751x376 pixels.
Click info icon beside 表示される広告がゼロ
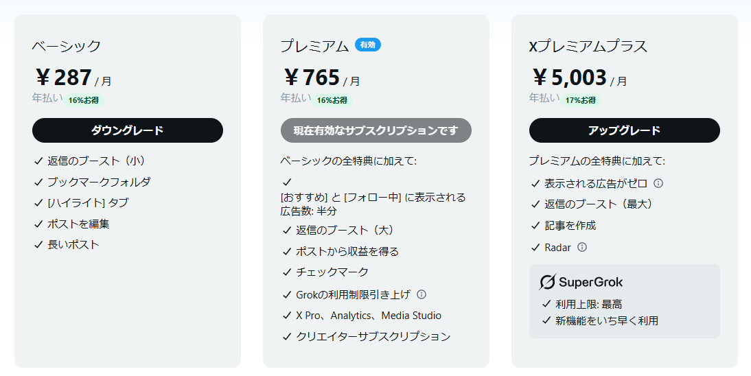(x=658, y=183)
